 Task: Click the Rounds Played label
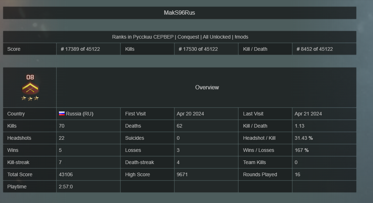260,174
